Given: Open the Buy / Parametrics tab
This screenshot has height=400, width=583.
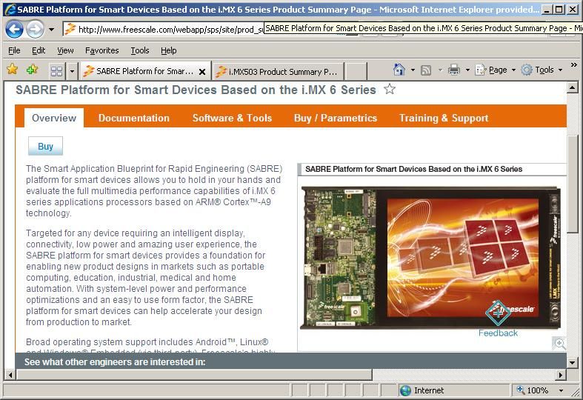Looking at the screenshot, I should coord(336,118).
